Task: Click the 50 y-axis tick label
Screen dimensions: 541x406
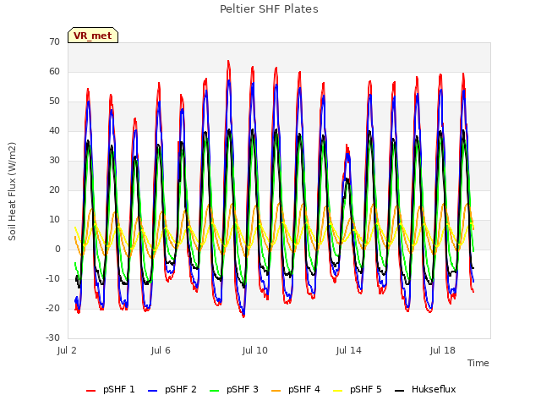Action: 54,101
